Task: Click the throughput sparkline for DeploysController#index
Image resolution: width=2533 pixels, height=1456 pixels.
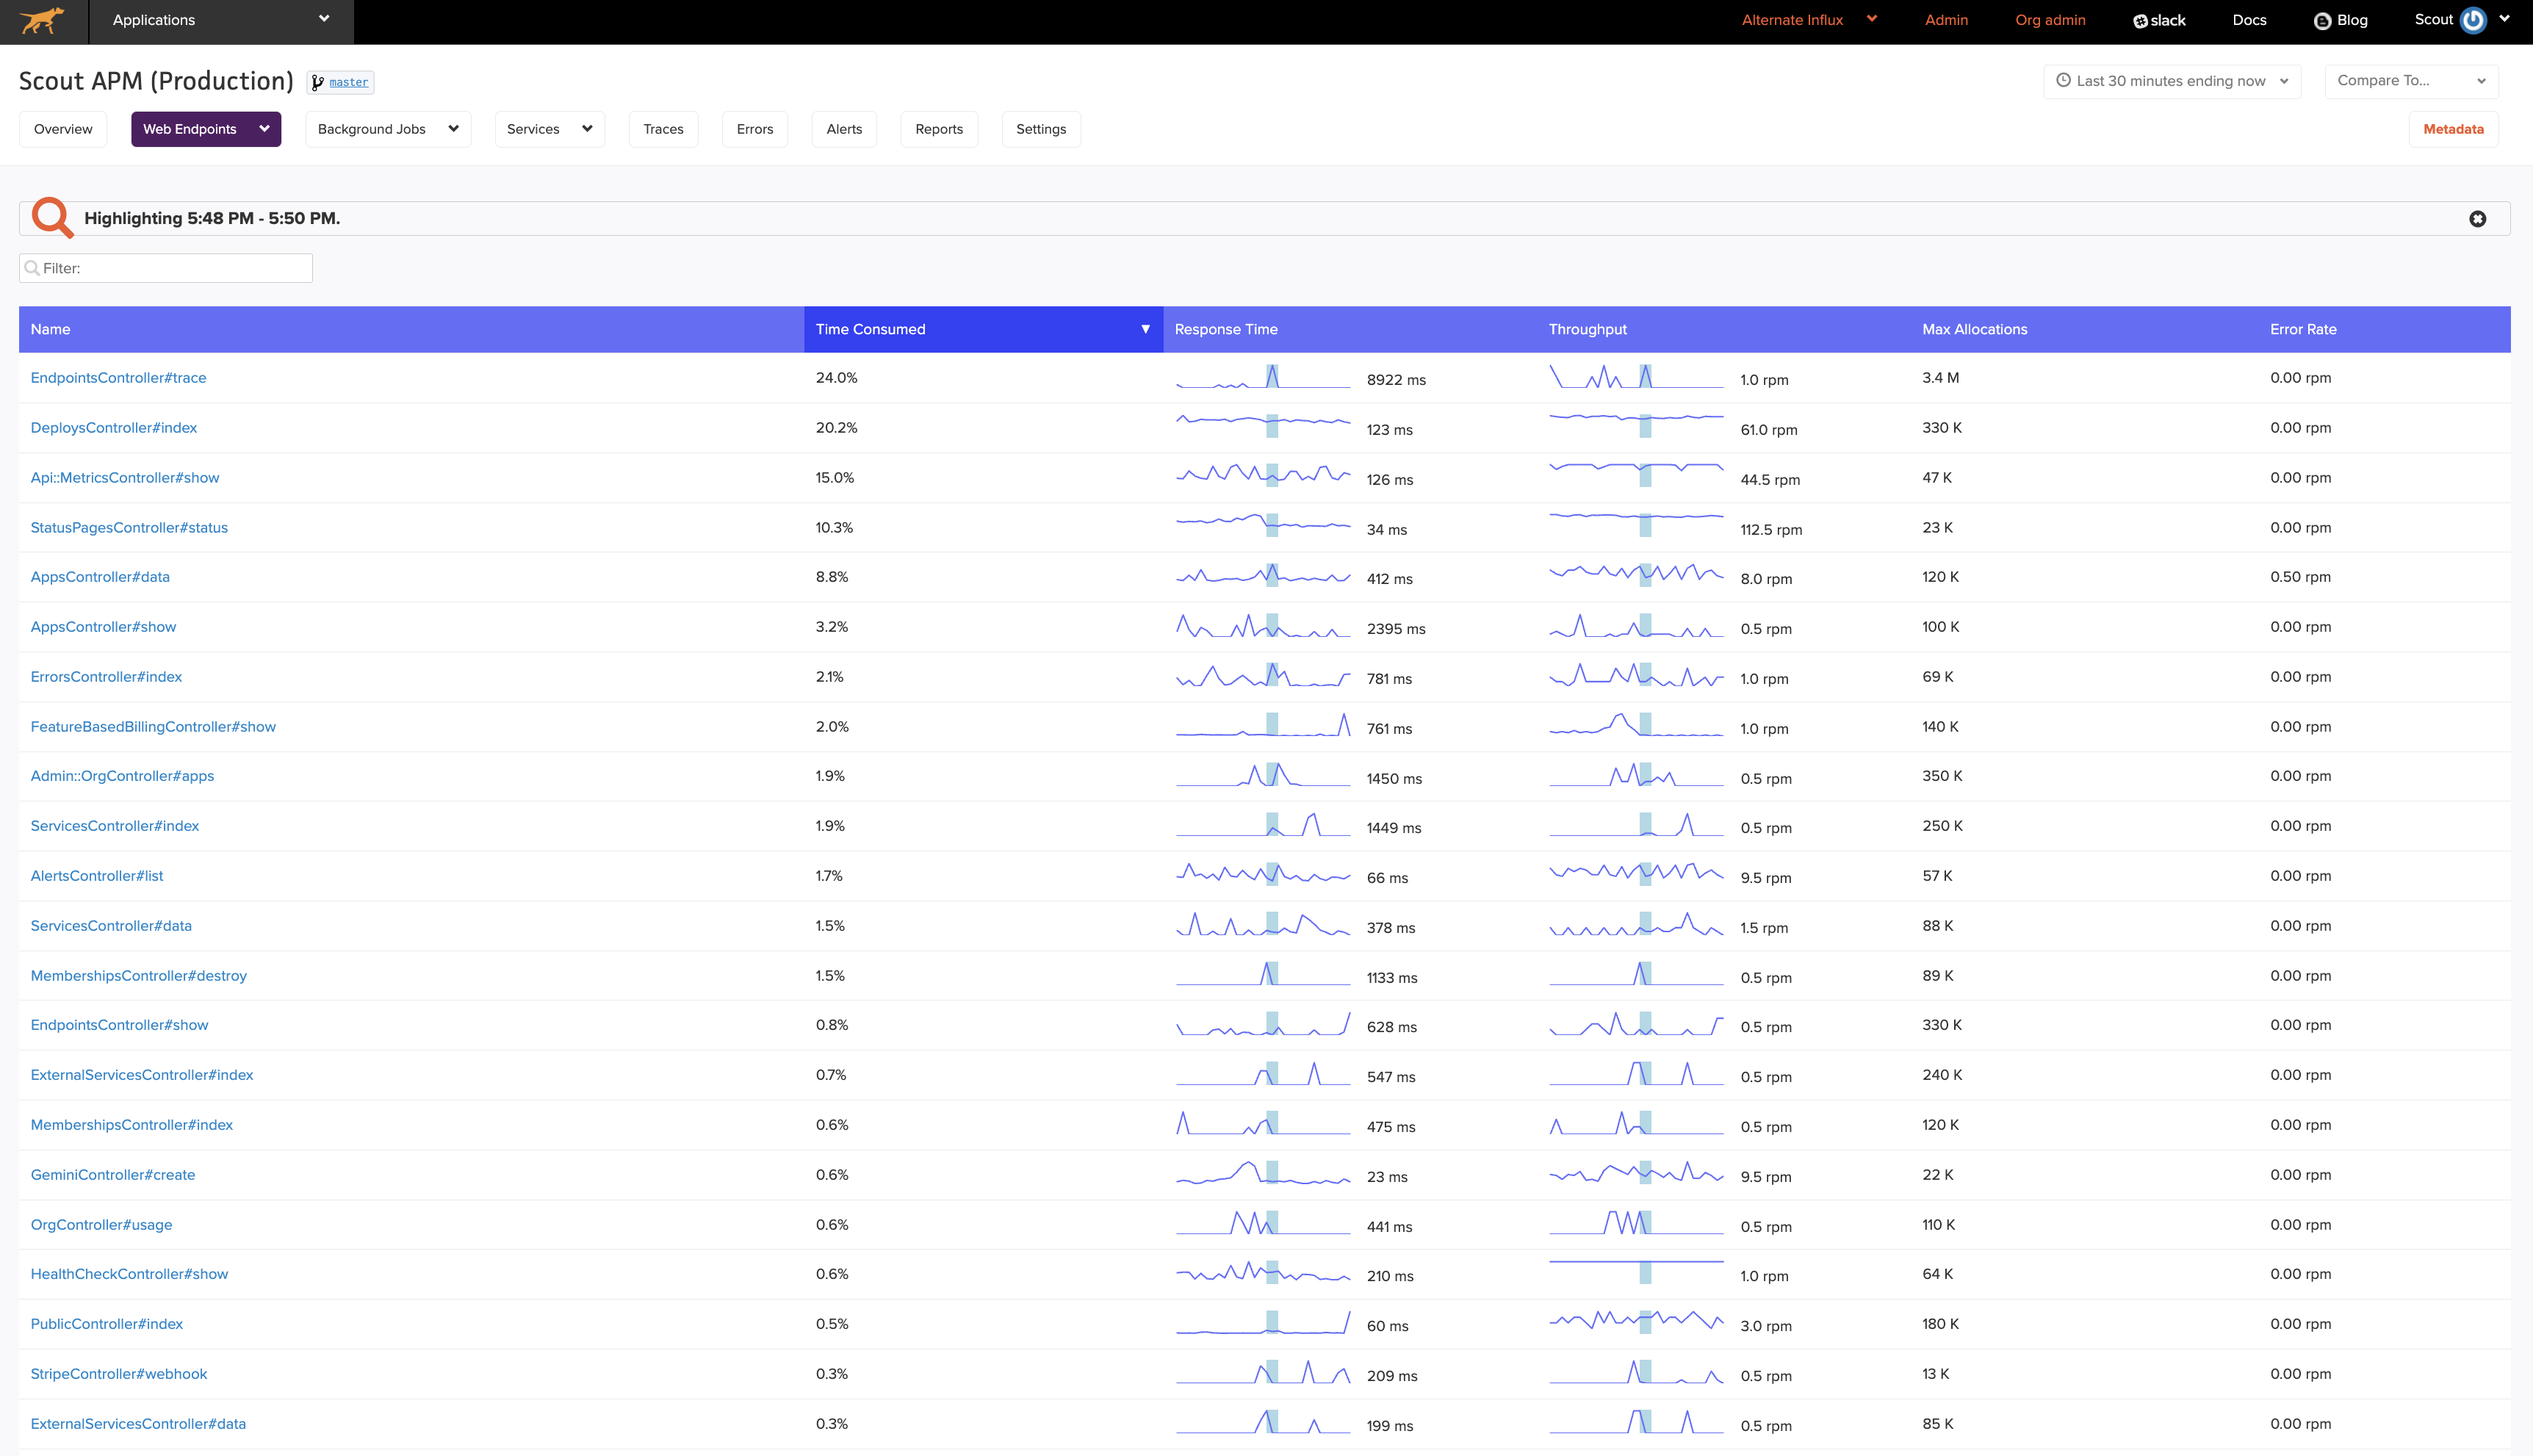Action: coord(1636,427)
